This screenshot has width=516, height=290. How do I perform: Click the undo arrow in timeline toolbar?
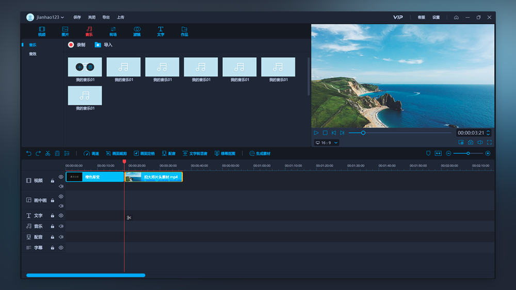coord(28,153)
